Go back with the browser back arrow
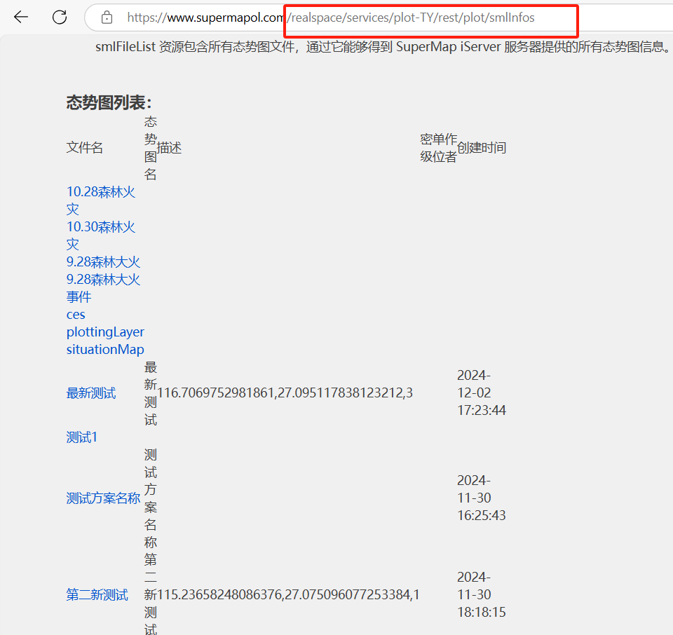Screen dimensions: 673x635 (x=20, y=17)
